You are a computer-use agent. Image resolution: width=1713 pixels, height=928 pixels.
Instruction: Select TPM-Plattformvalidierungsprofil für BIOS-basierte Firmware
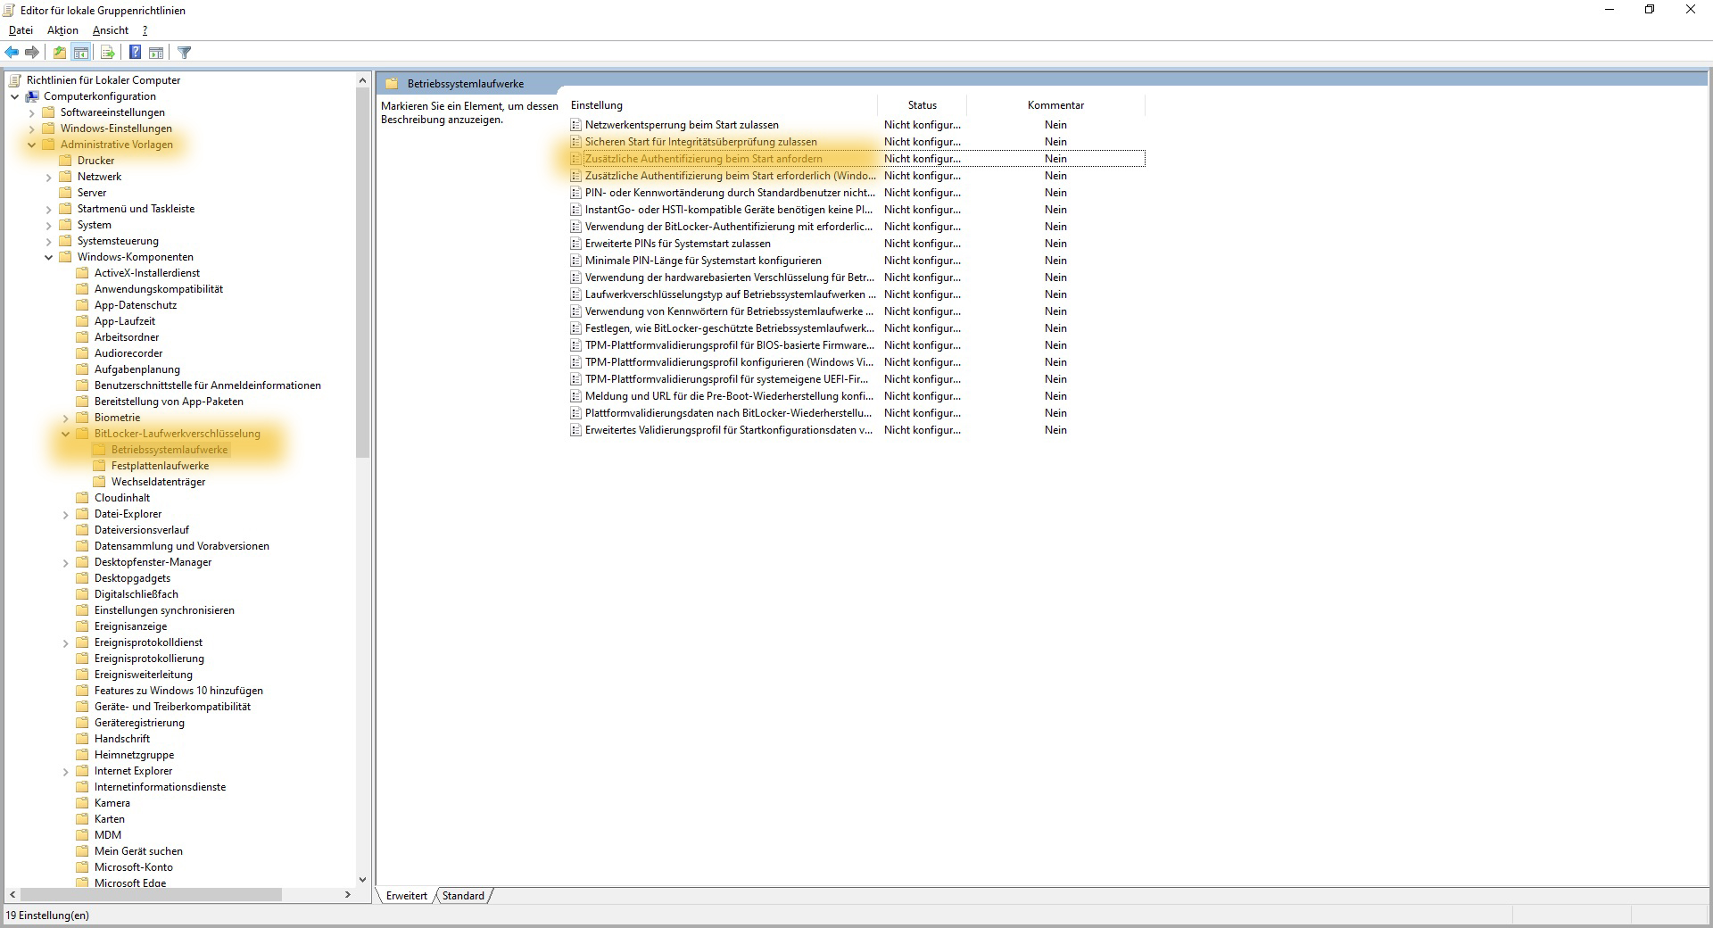pos(856,345)
